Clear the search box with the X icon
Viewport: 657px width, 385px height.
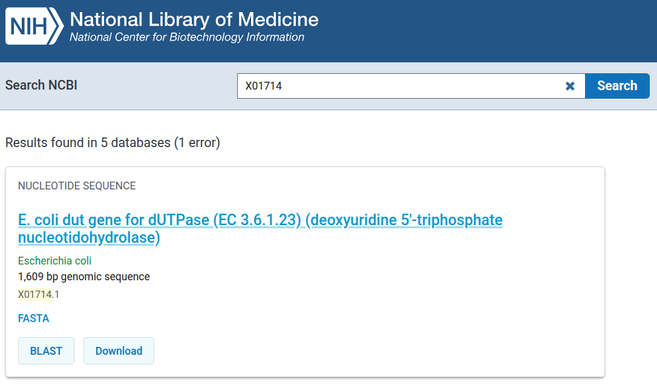pos(570,86)
